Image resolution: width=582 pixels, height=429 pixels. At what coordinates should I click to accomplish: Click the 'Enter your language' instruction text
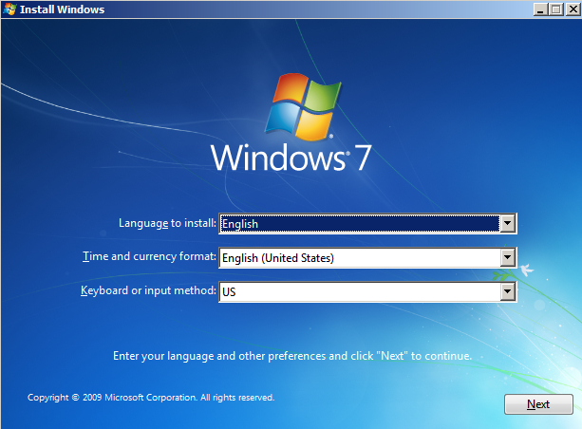(x=292, y=356)
